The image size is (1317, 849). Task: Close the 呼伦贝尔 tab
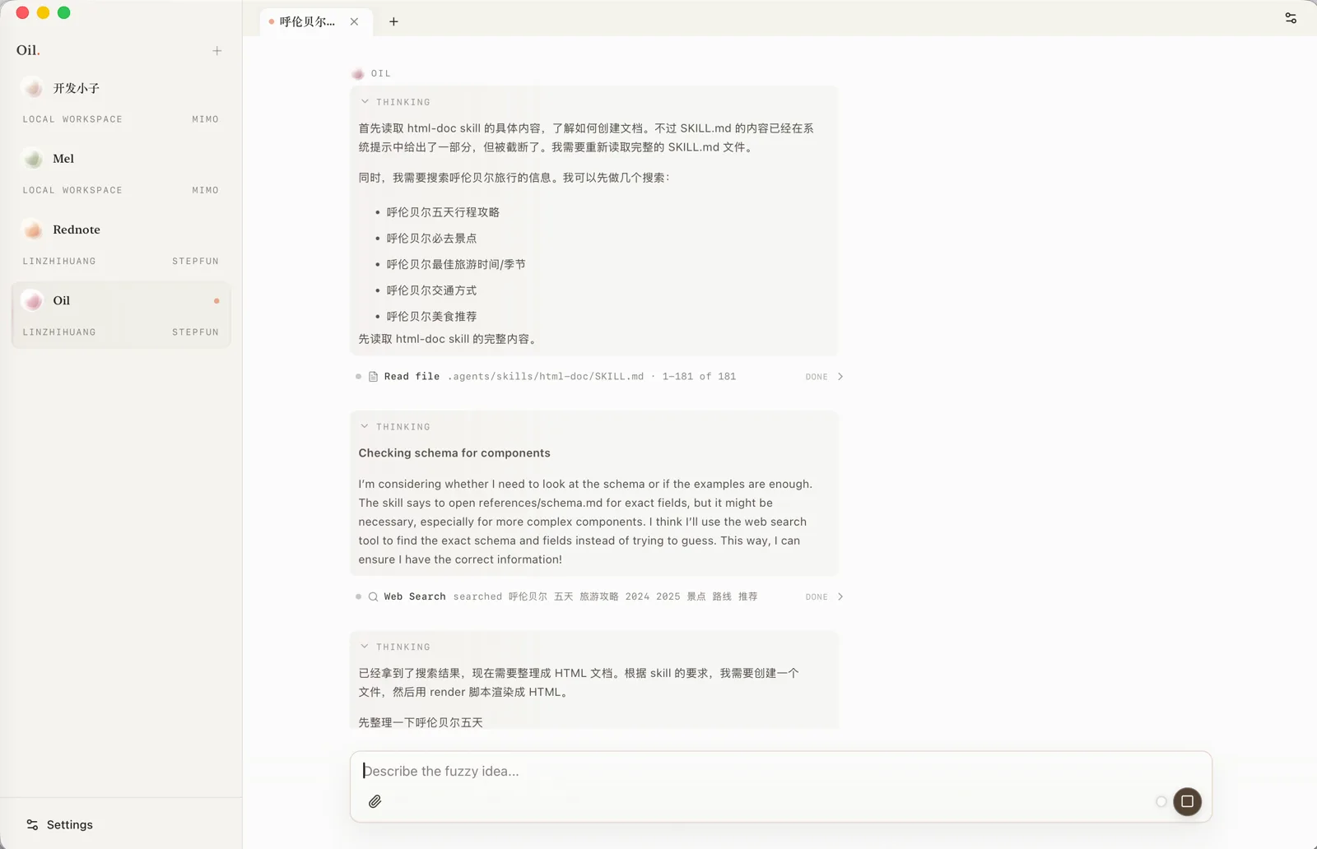pos(354,21)
